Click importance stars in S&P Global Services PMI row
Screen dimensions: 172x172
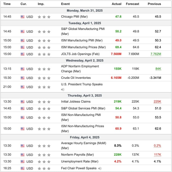coord(44,109)
